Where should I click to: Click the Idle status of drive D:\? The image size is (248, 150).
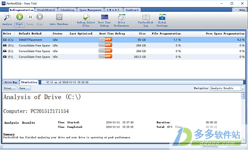(x=55, y=45)
